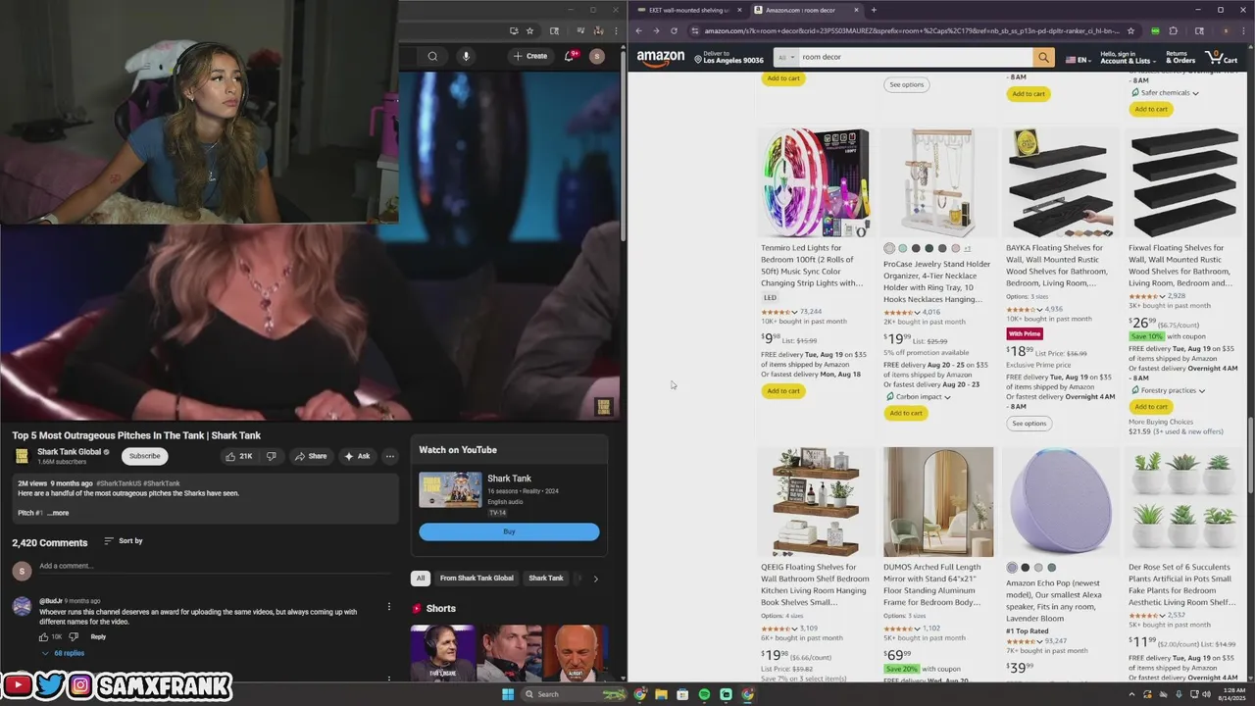1255x706 pixels.
Task: Close the EKET wall-mounted shelving tab
Action: [x=738, y=10]
